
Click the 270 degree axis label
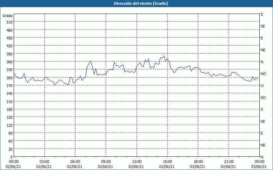pyautogui.click(x=10, y=86)
